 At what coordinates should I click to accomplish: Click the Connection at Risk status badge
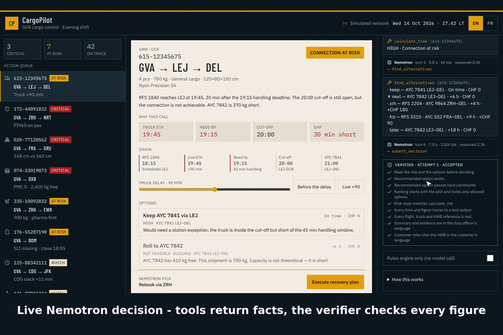click(x=335, y=52)
